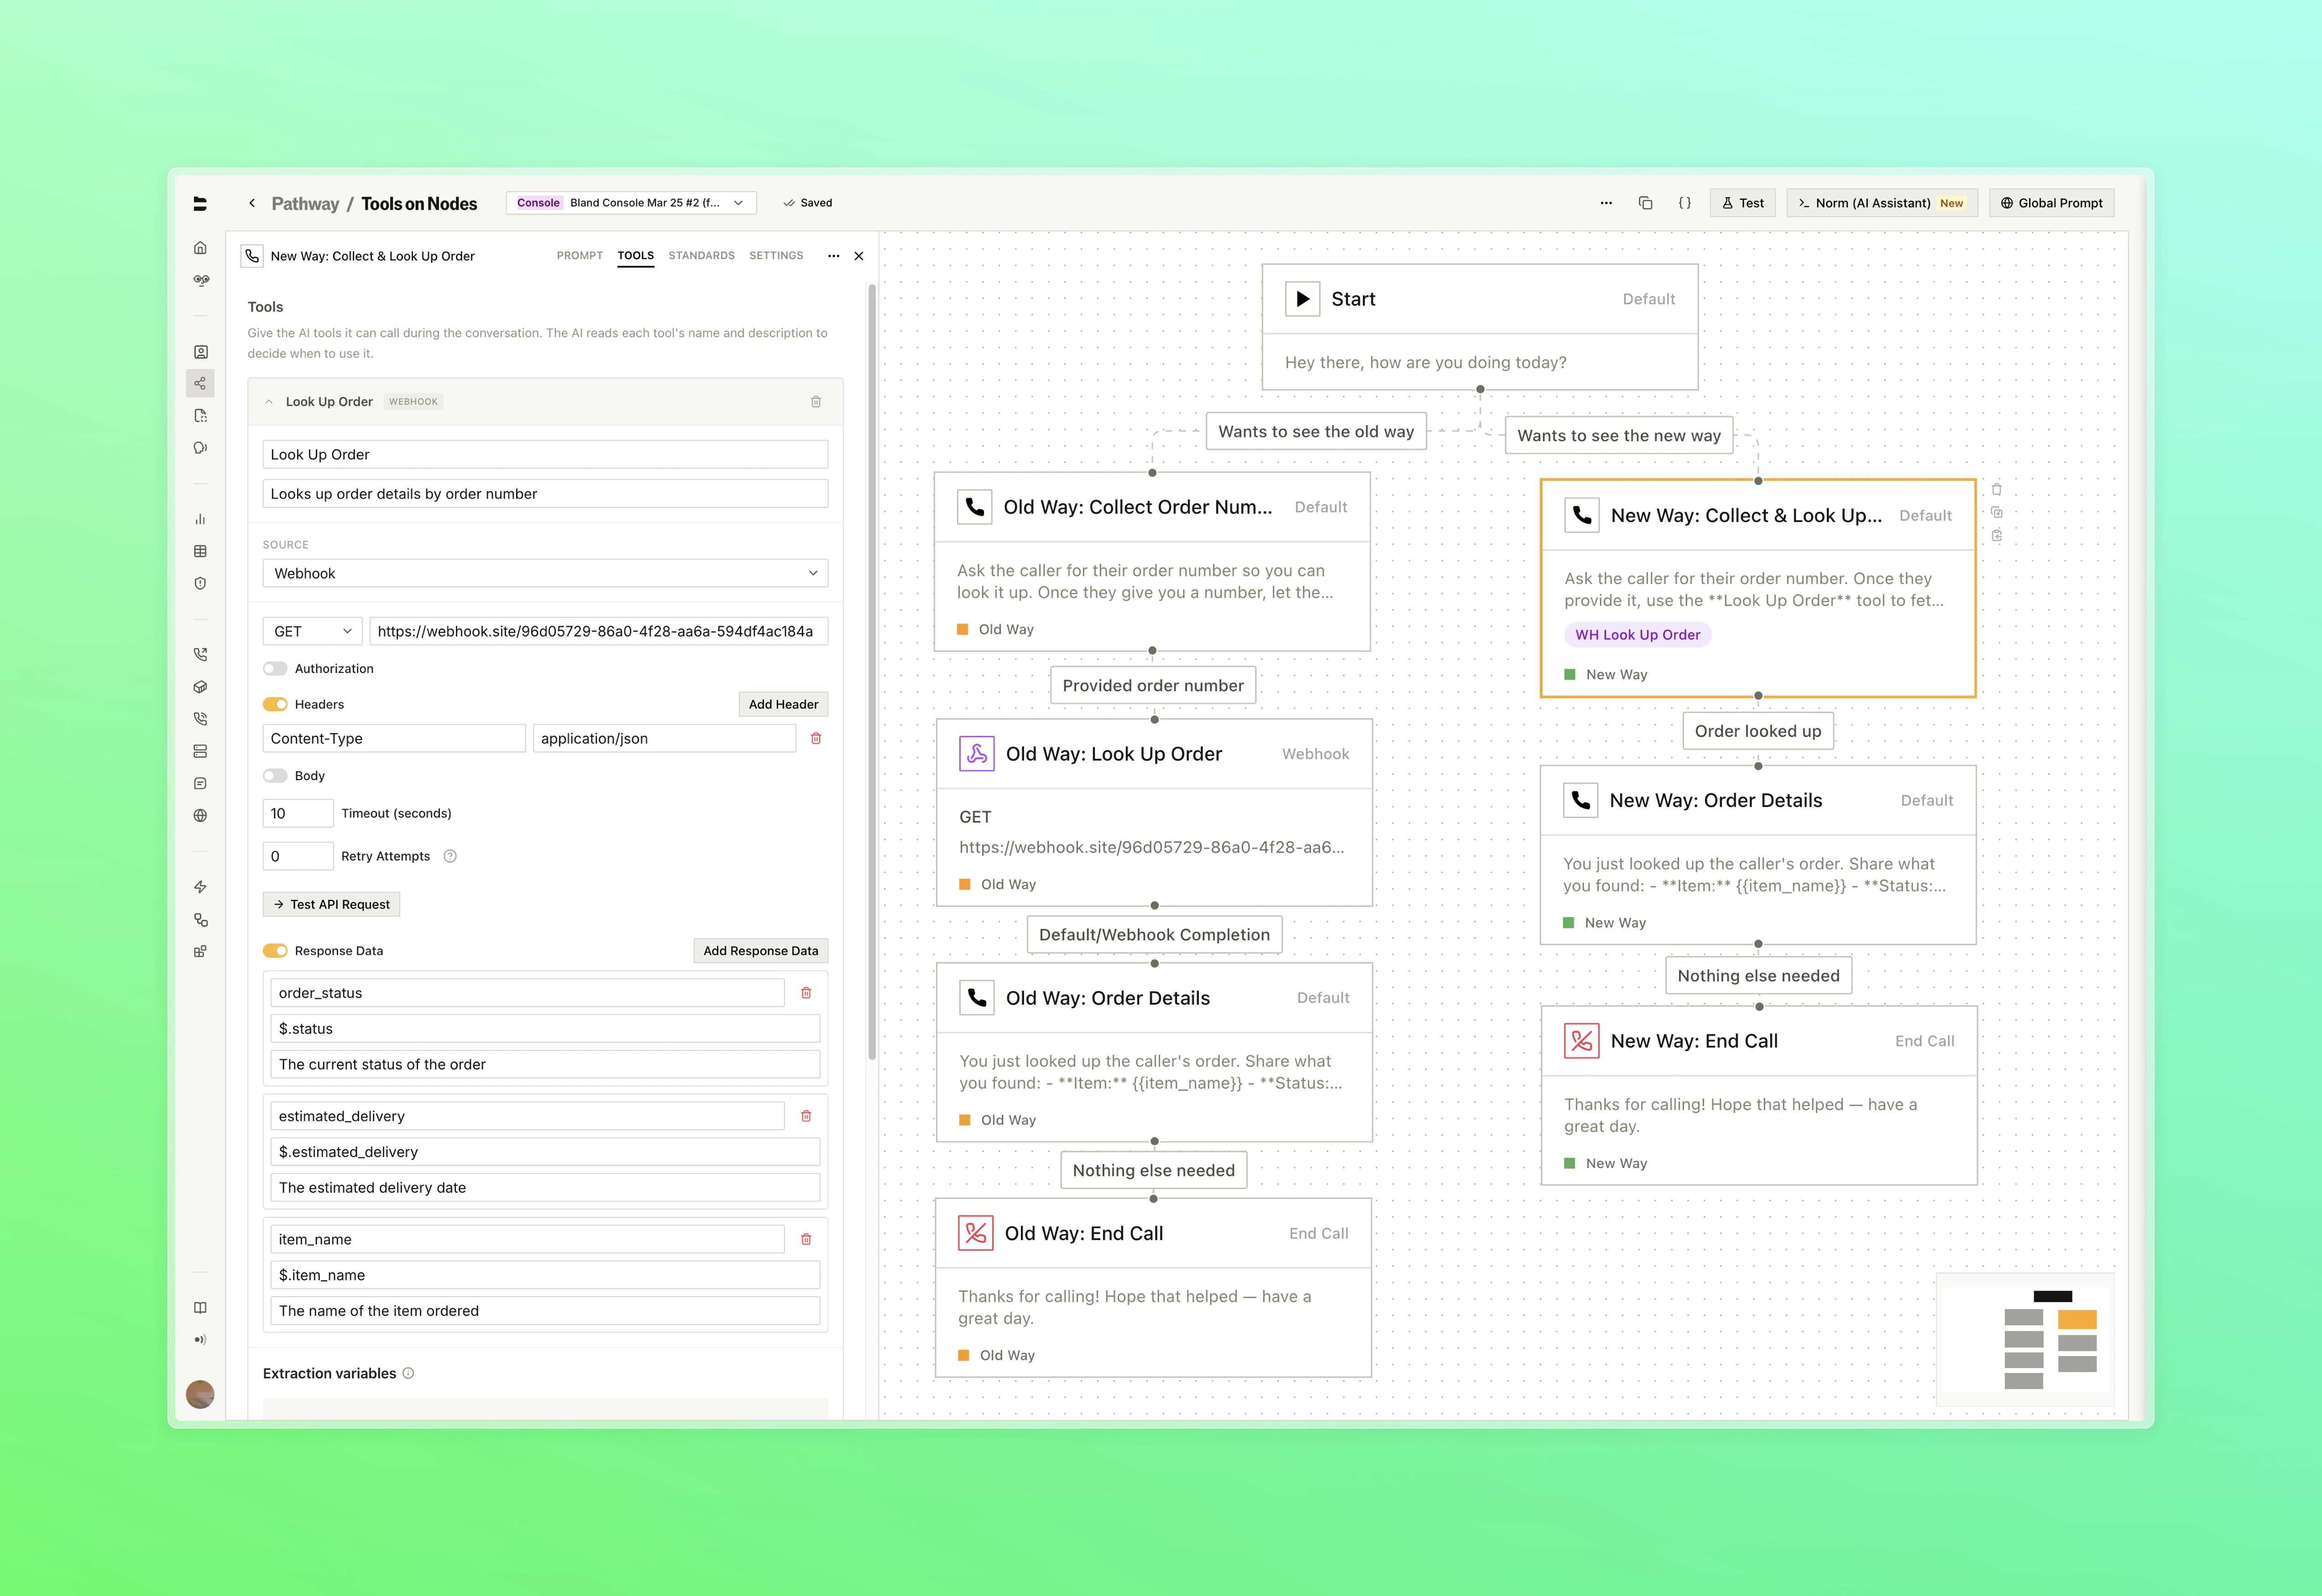Click the tools panel vertical scrollbar

872,671
